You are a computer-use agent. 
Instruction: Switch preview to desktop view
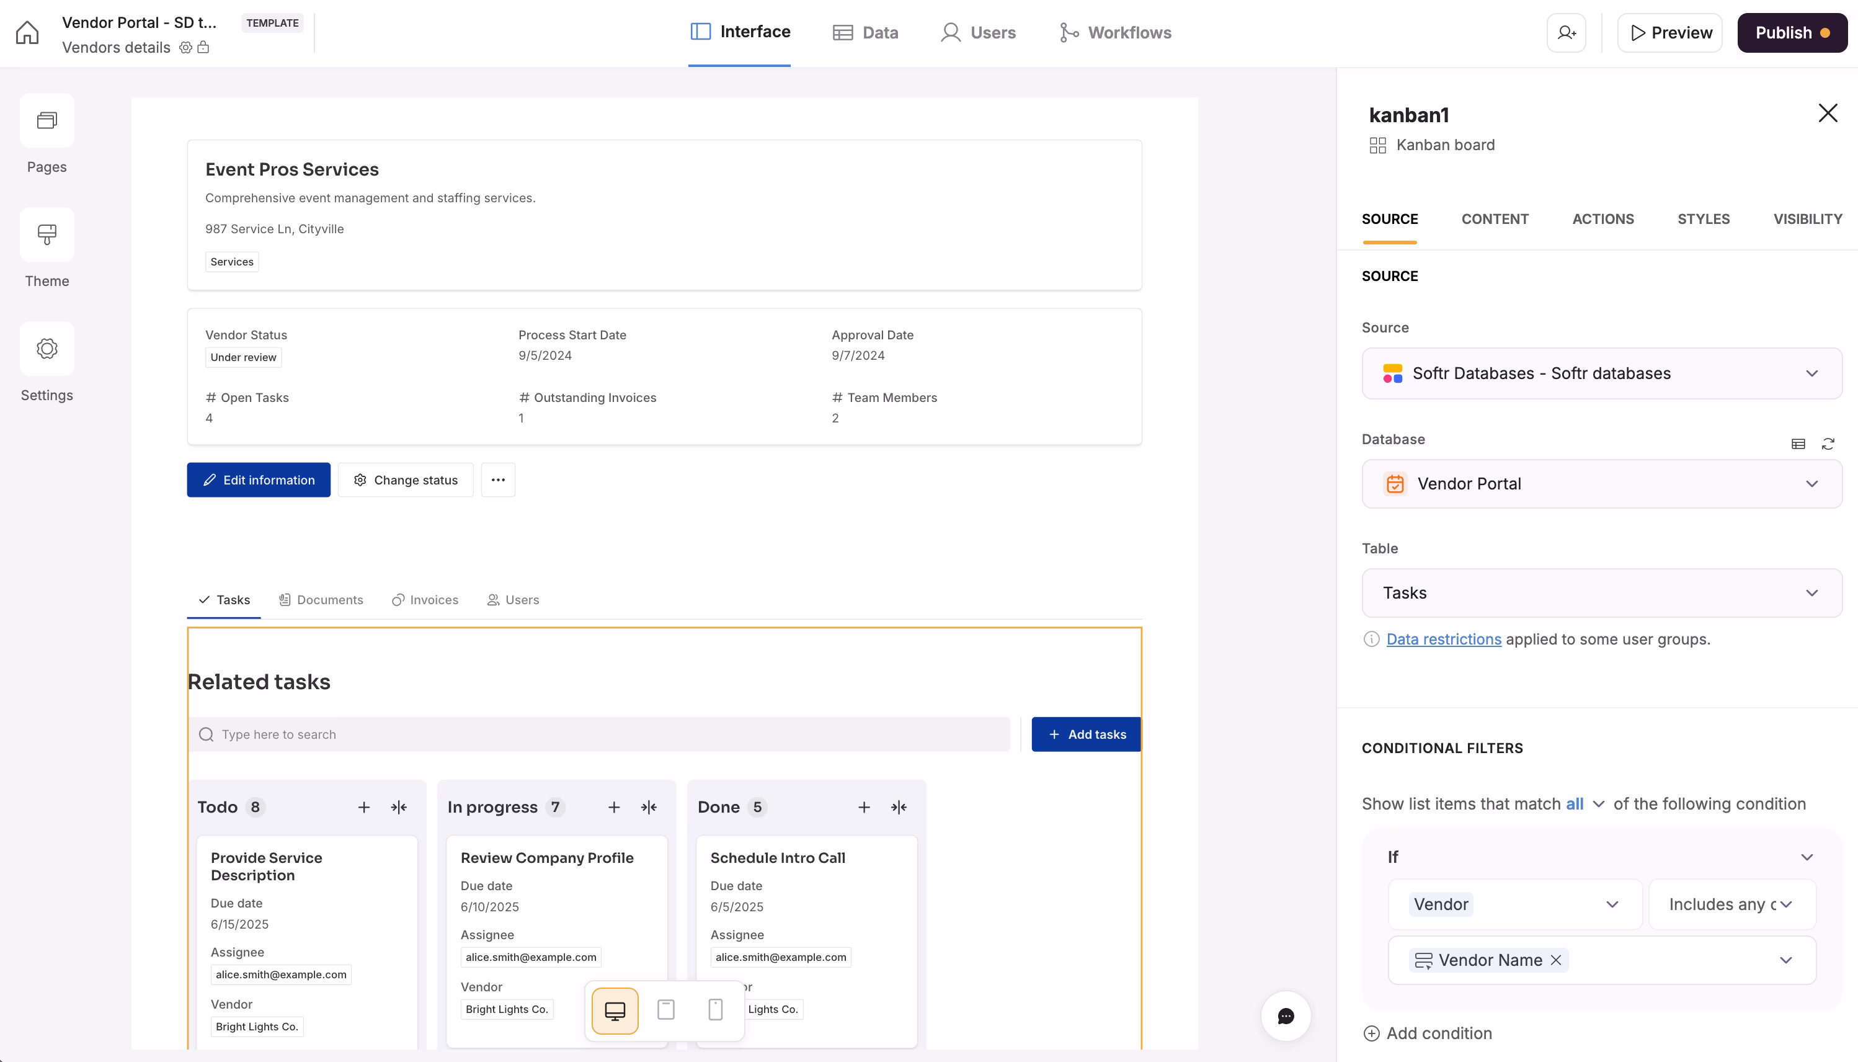615,1011
